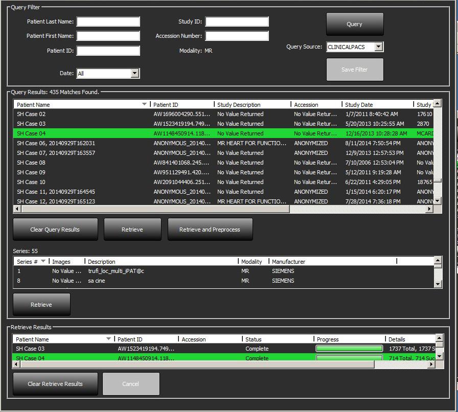Select series 8 sa cine

tap(223, 281)
